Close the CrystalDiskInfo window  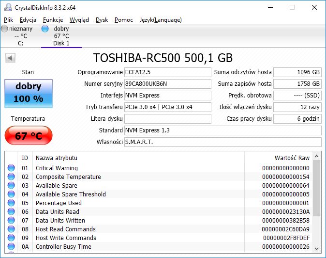point(314,7)
